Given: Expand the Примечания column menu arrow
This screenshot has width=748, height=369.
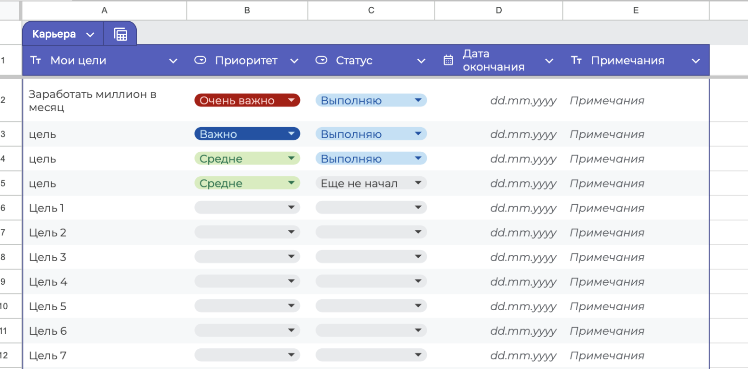Looking at the screenshot, I should point(695,61).
